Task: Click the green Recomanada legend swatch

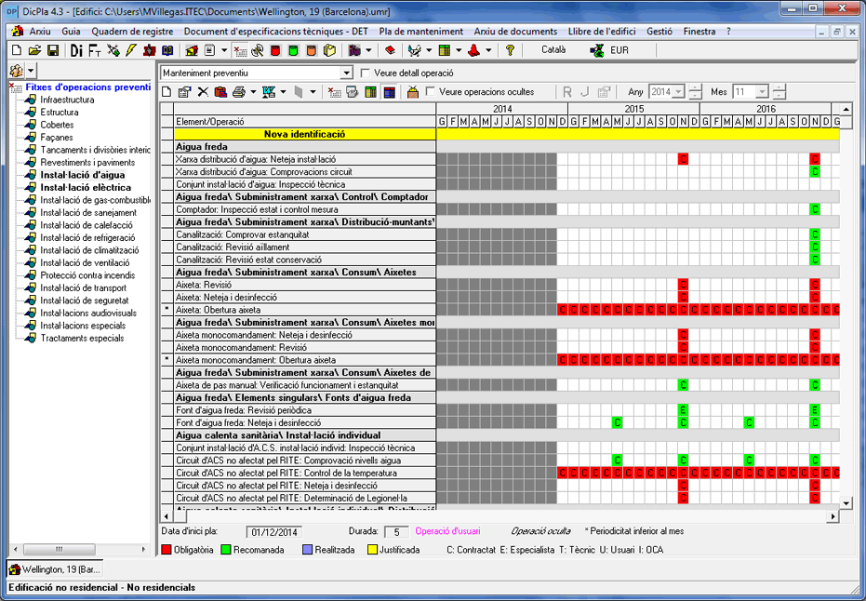Action: pyautogui.click(x=226, y=550)
